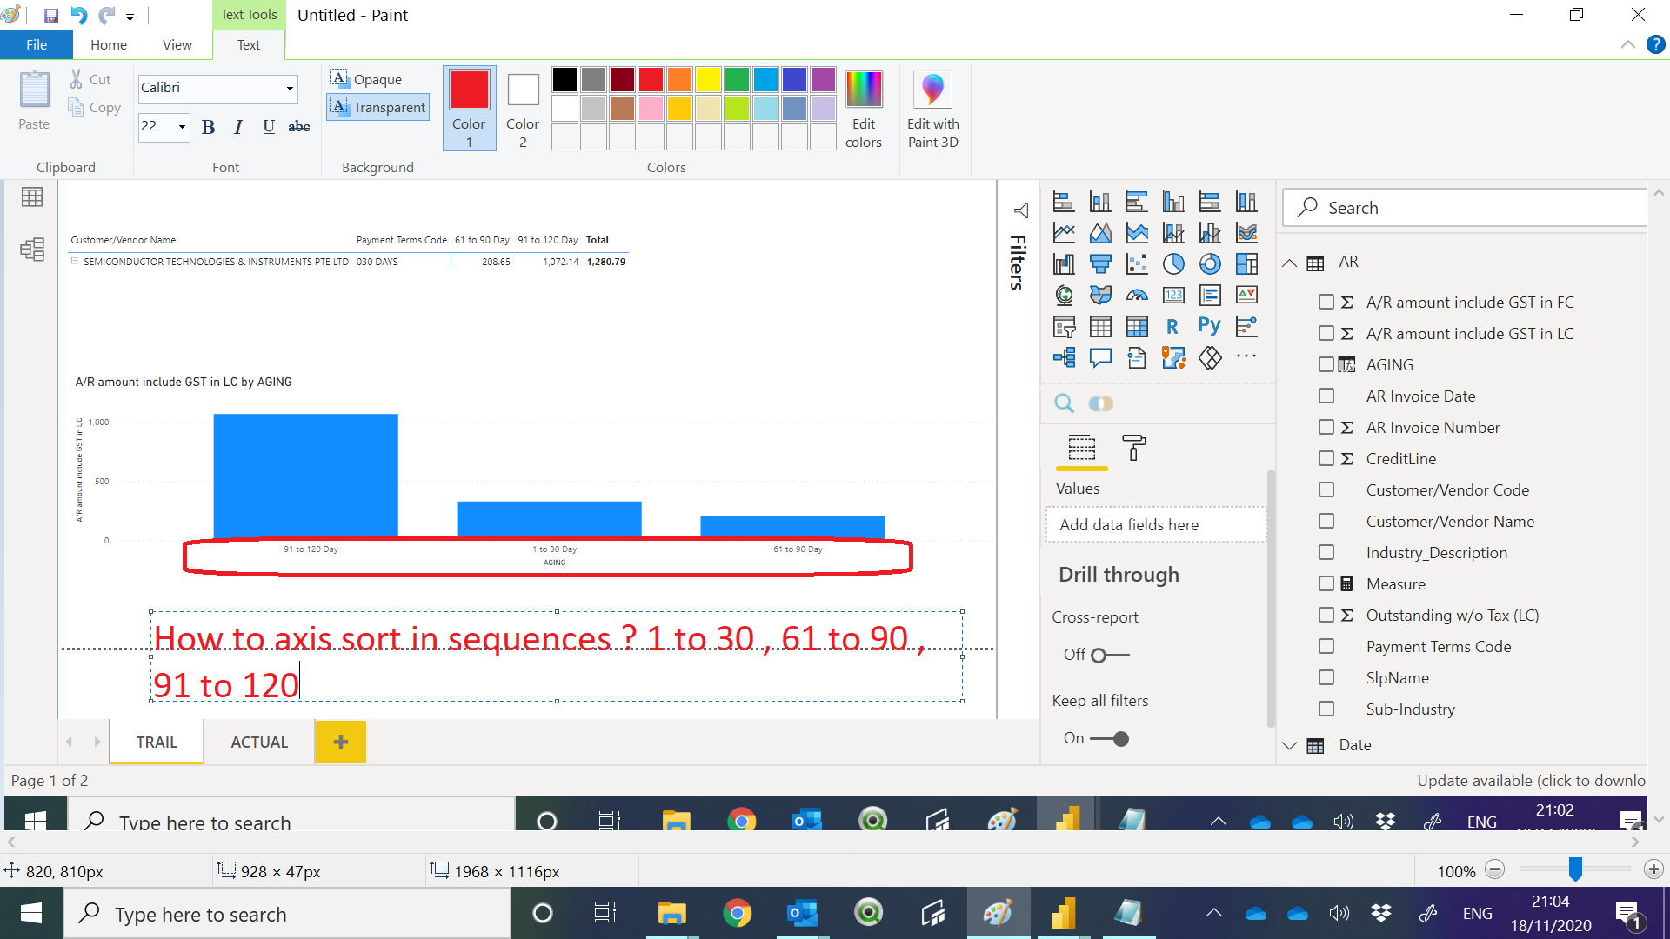Select the Gauge visualization icon

coord(1137,295)
